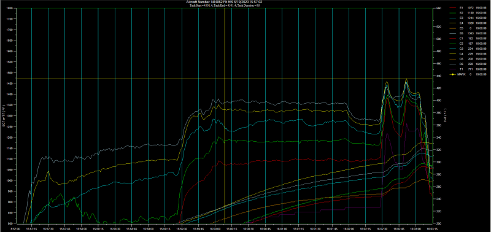Click the C2 green line swatch in legend
The height and width of the screenshot is (232, 491).
click(453, 44)
